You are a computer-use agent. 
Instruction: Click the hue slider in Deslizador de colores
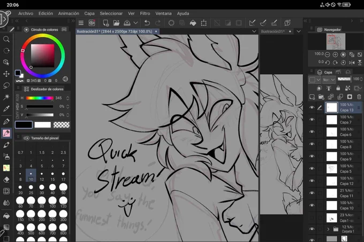[x=40, y=98]
